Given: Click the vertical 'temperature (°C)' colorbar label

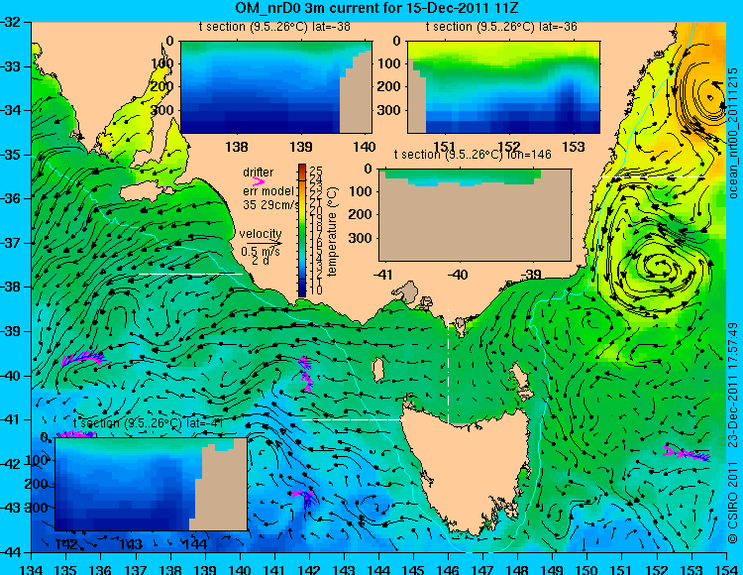Looking at the screenshot, I should (332, 231).
